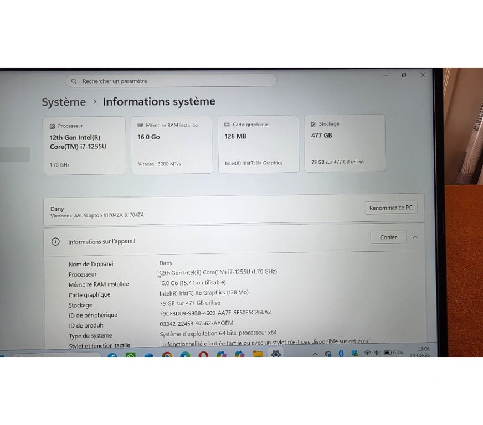The width and height of the screenshot is (483, 425).
Task: Click the search magnifier icon in search box
Action: [74, 81]
